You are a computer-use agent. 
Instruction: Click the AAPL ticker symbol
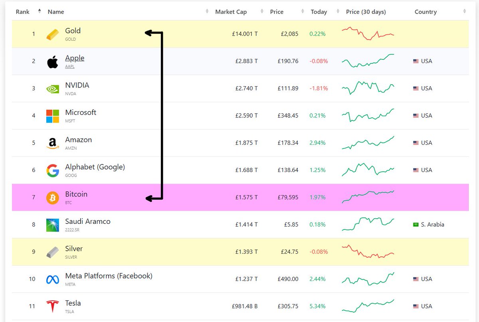(x=70, y=67)
